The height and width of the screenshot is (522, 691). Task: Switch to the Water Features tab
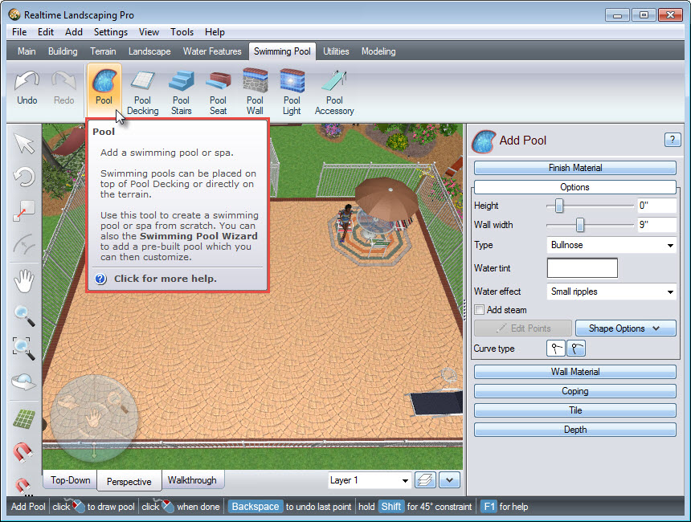pos(212,51)
